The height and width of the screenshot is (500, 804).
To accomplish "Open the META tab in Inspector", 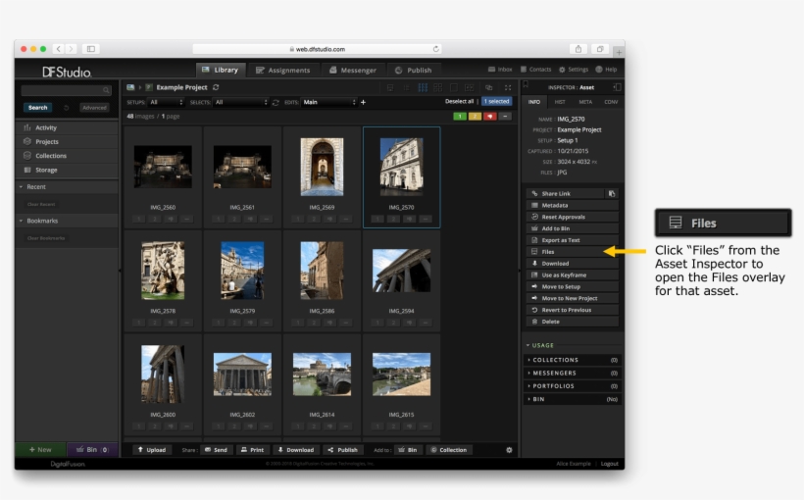I will [x=585, y=102].
